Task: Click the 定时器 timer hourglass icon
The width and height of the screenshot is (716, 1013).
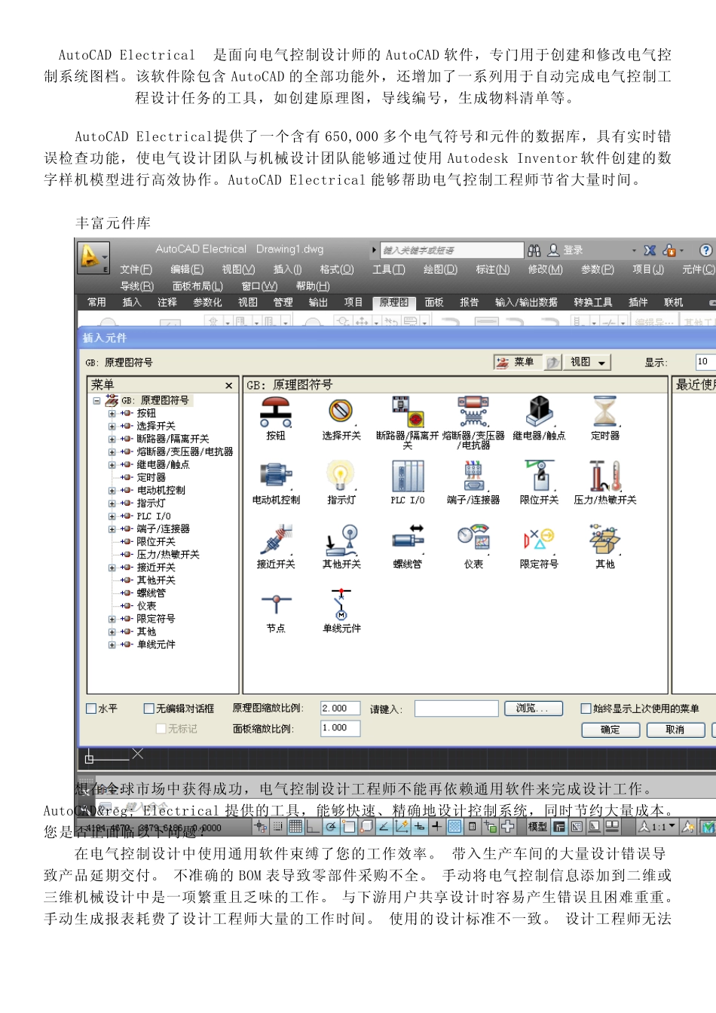Action: [x=604, y=412]
